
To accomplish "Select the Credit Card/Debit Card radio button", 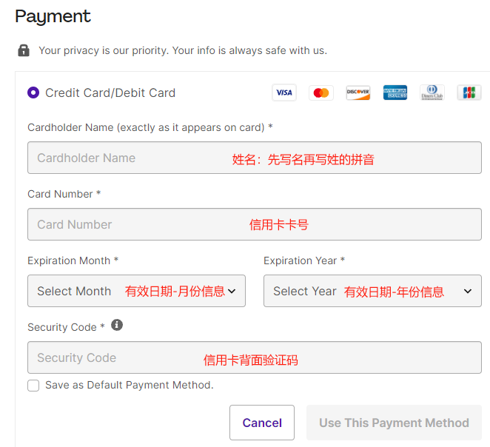I will pyautogui.click(x=33, y=93).
